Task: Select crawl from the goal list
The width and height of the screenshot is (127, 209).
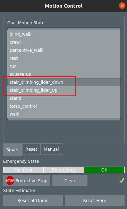Action: pyautogui.click(x=64, y=42)
